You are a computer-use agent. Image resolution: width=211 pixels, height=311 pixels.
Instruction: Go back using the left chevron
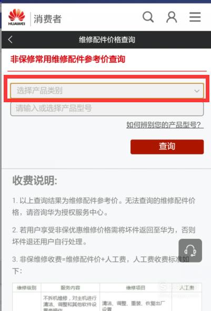click(x=11, y=40)
